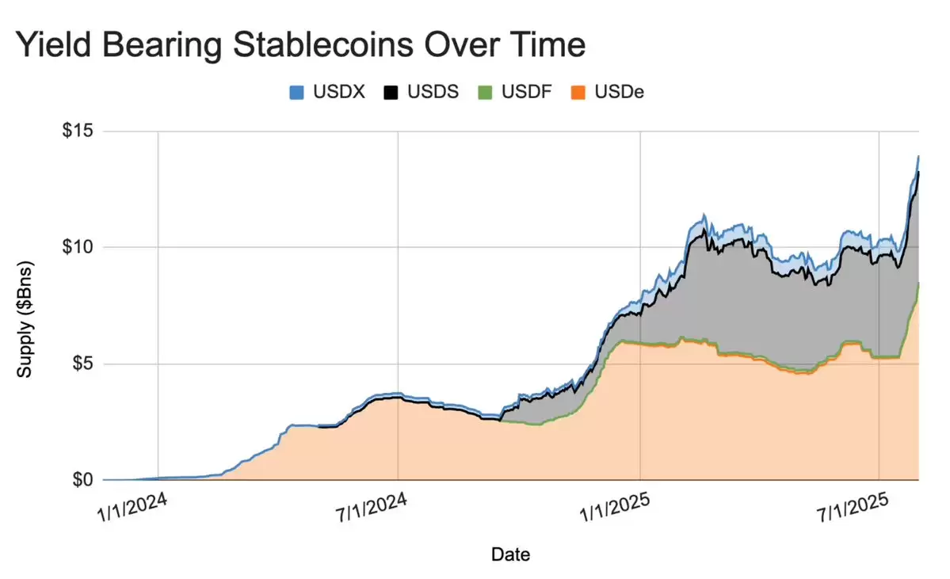Screen dimensions: 950x579
Task: Select the USDe legend label
Action: point(619,92)
